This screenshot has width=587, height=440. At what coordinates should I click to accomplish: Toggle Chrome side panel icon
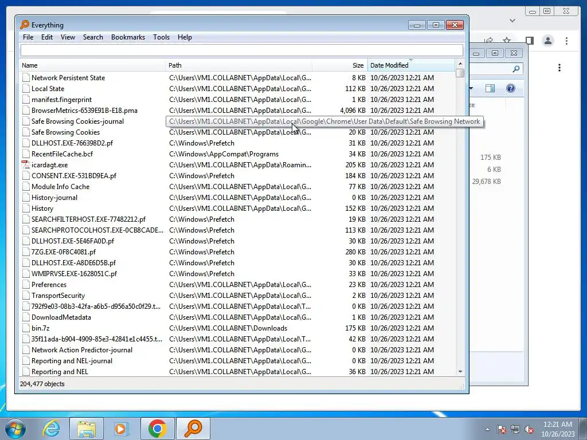pyautogui.click(x=529, y=41)
